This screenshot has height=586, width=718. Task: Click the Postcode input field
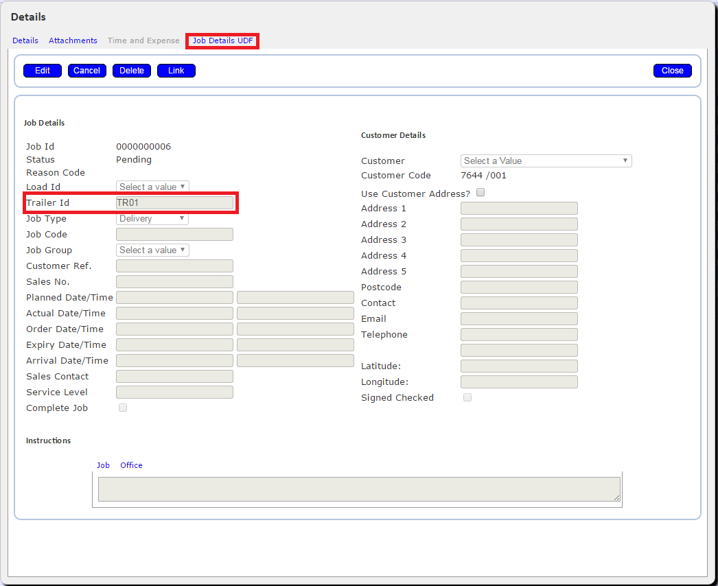[x=519, y=287]
